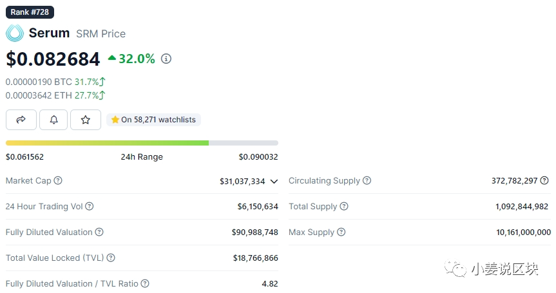
Task: Open the Market Cap help icon
Action: (x=58, y=181)
